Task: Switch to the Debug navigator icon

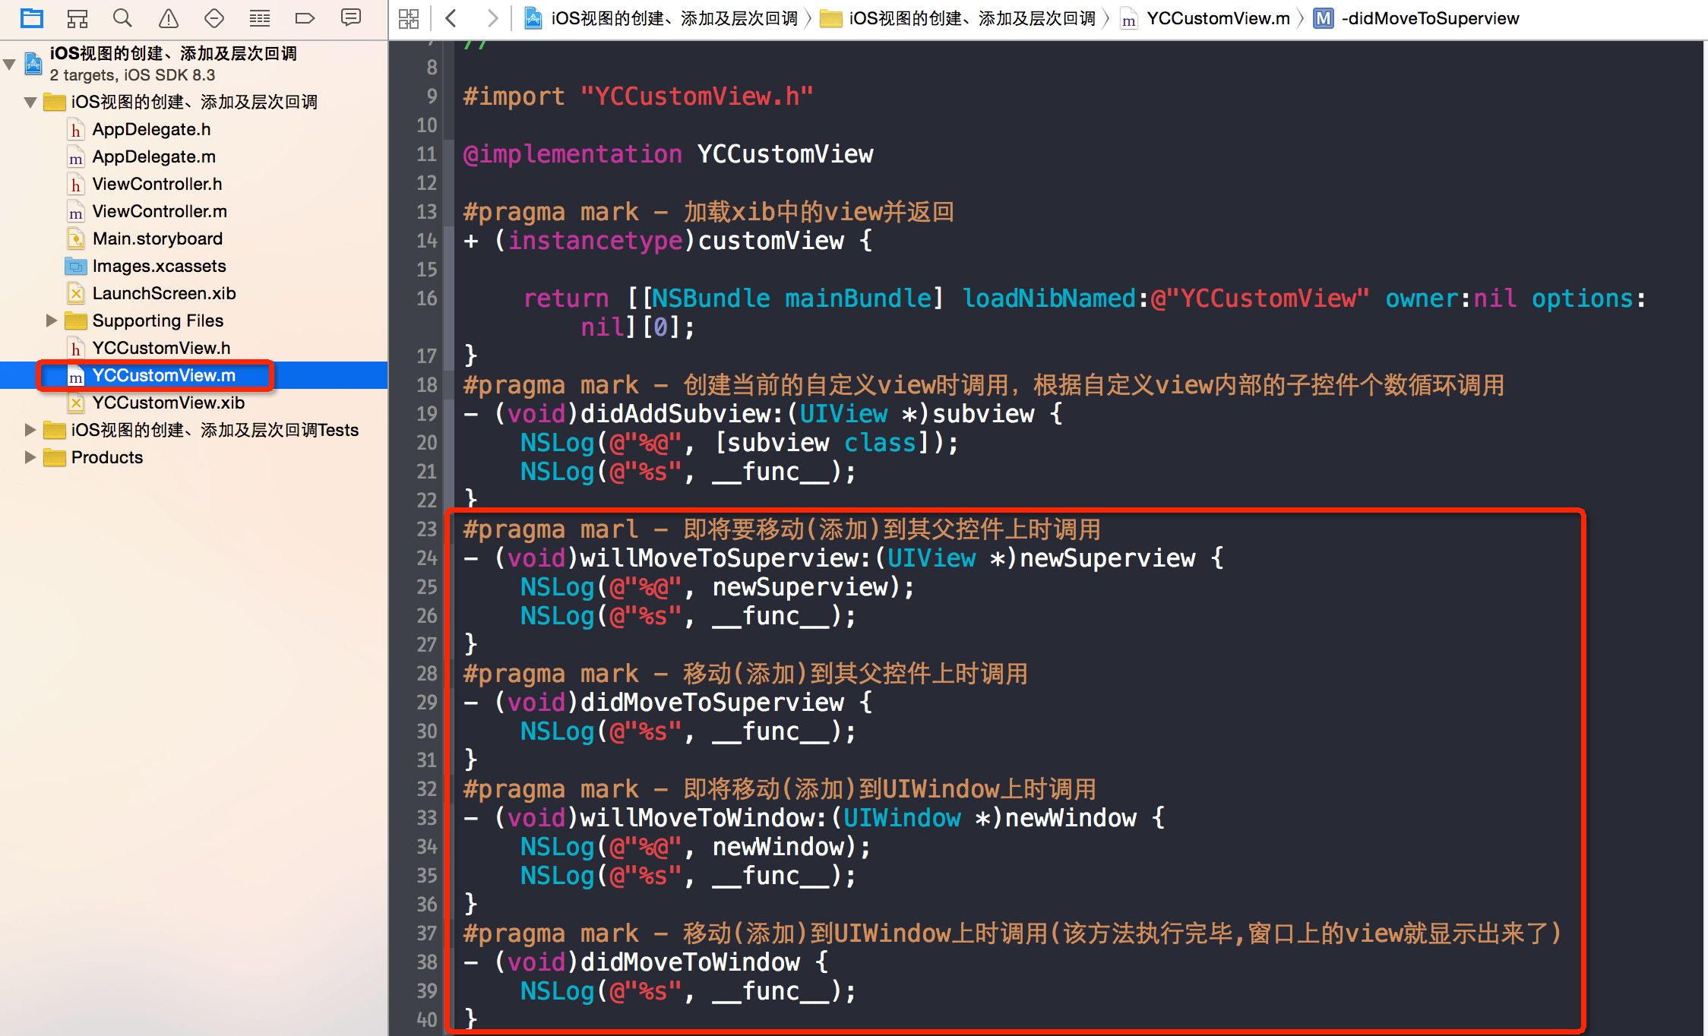Action: pos(260,17)
